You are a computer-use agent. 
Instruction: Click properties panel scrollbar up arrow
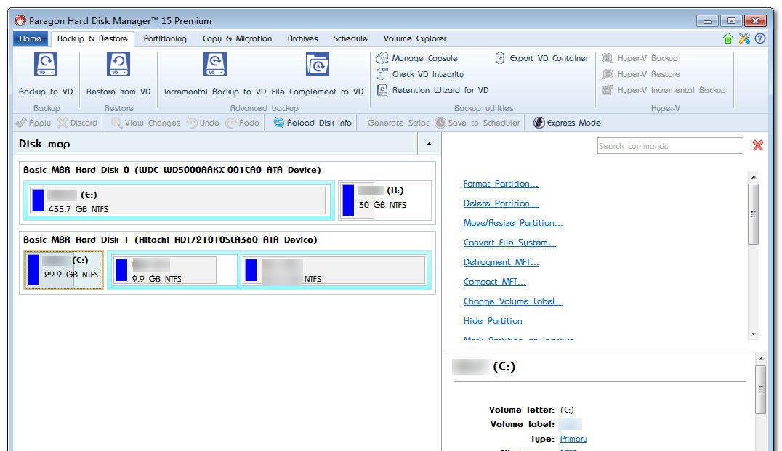(760, 359)
